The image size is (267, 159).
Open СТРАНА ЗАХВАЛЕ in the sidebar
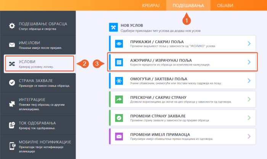[x=38, y=83]
